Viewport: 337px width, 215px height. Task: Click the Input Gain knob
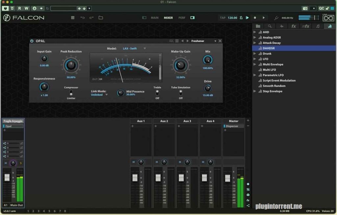(x=44, y=58)
